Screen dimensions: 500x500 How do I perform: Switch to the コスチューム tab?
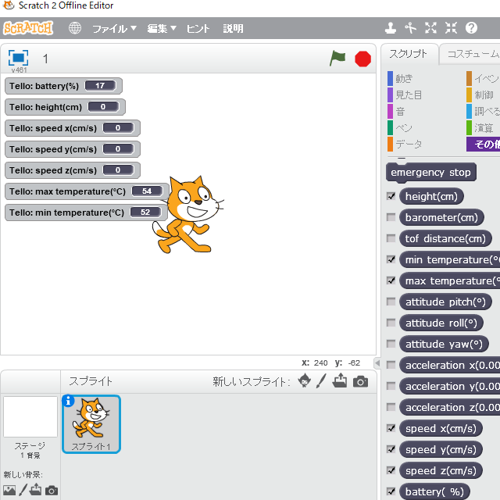470,54
